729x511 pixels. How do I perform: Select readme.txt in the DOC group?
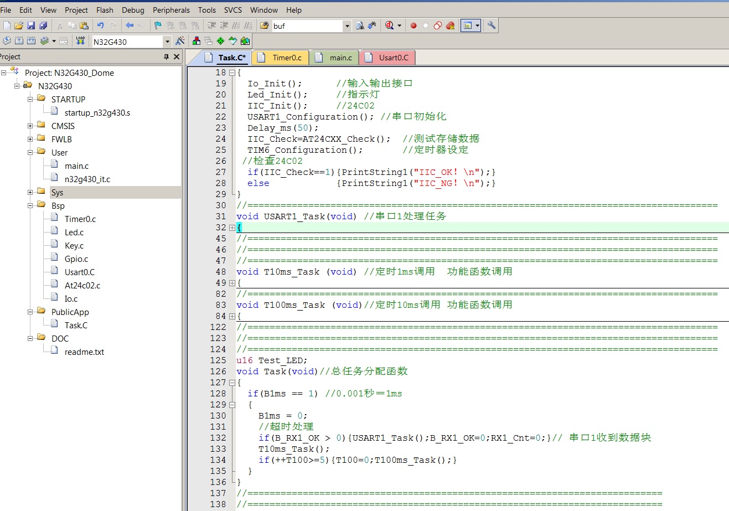tap(84, 352)
